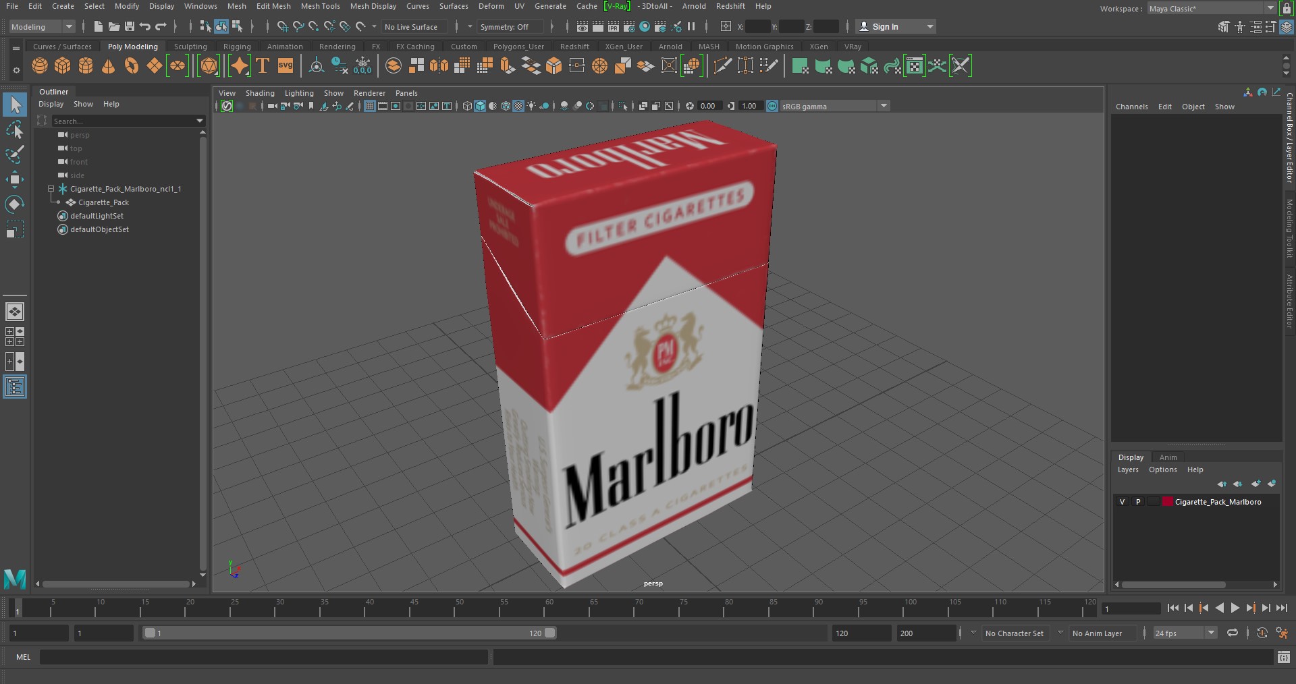Click the SVG import shelf icon
This screenshot has height=684, width=1296.
pyautogui.click(x=286, y=65)
